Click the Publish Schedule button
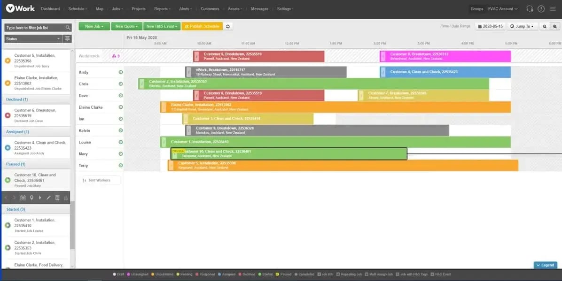 coord(202,26)
